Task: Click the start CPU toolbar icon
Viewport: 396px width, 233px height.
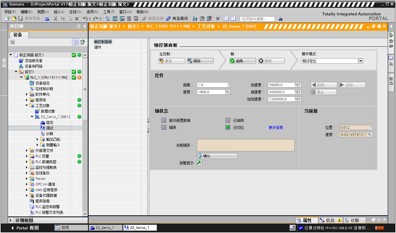Action: tap(202, 19)
